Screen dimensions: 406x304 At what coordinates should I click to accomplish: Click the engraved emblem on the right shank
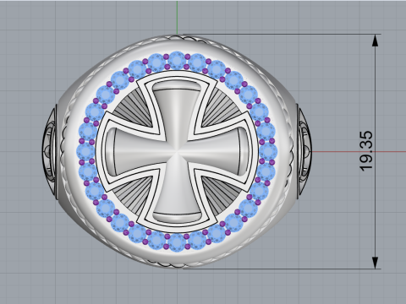click(304, 152)
